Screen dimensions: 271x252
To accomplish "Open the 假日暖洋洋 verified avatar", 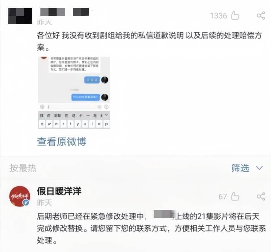I will pyautogui.click(x=20, y=196).
